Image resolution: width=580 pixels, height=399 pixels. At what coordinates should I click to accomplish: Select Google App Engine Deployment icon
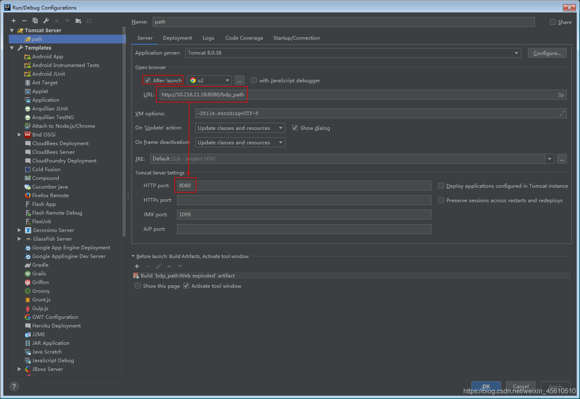coord(28,248)
